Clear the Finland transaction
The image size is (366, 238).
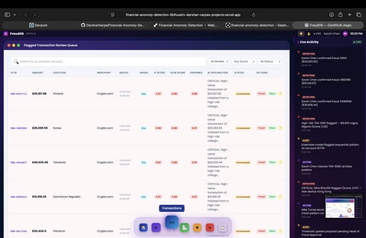pos(272,94)
